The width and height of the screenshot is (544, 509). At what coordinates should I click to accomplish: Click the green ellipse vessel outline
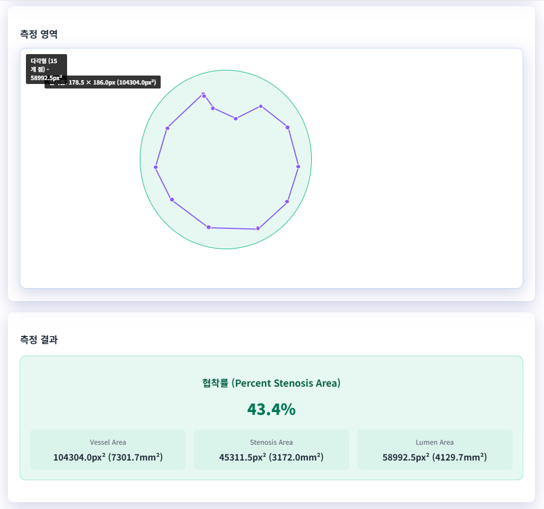coord(140,160)
